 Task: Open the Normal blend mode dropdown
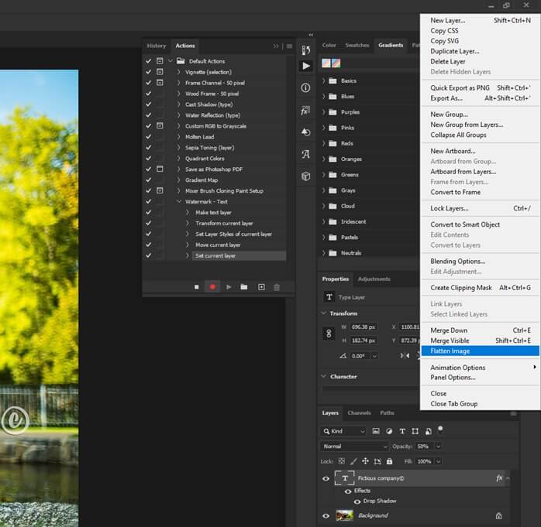tap(355, 447)
